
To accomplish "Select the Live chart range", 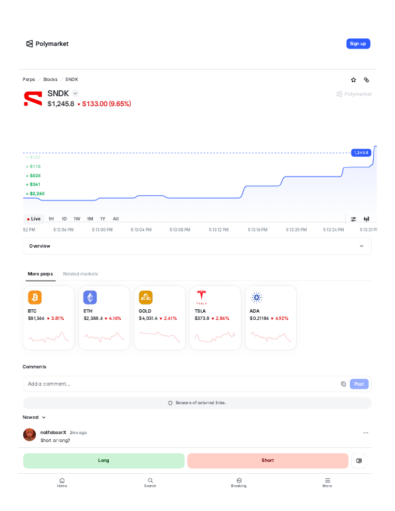I will point(34,219).
